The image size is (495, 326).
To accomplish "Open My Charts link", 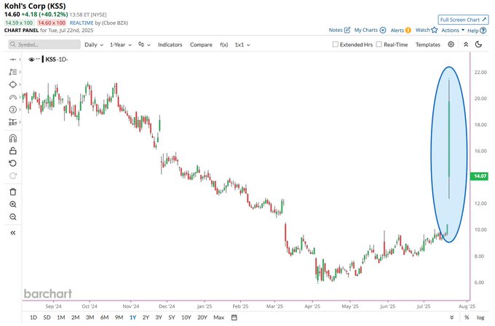I will pyautogui.click(x=370, y=30).
